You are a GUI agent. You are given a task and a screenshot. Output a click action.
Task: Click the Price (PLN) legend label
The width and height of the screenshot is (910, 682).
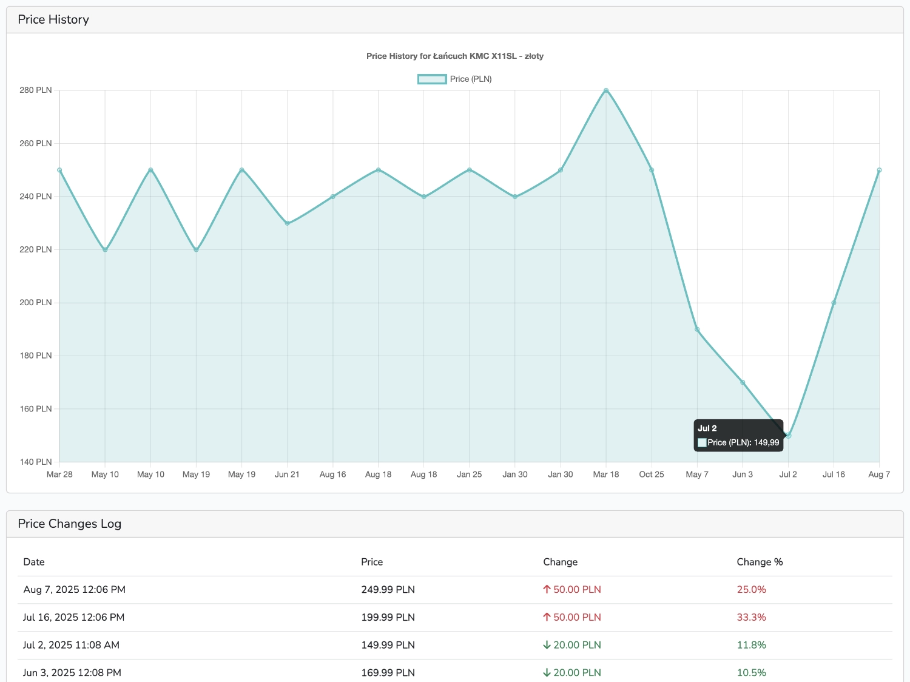click(471, 79)
